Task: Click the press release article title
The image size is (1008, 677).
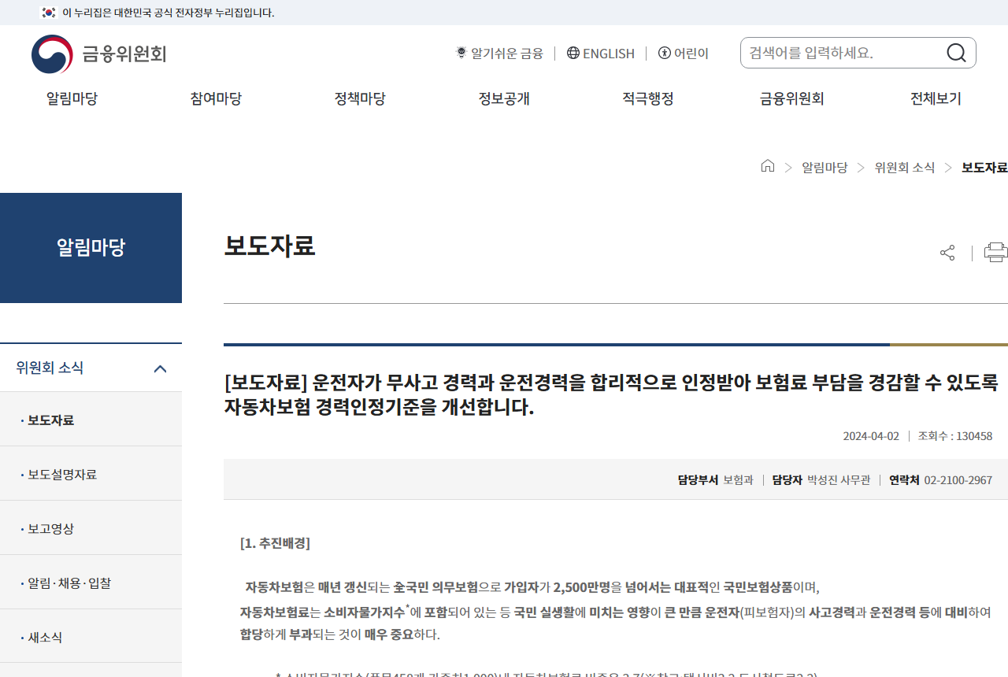Action: (611, 394)
